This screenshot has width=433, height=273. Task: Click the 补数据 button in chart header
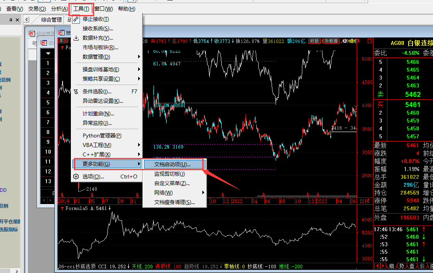pos(331,41)
